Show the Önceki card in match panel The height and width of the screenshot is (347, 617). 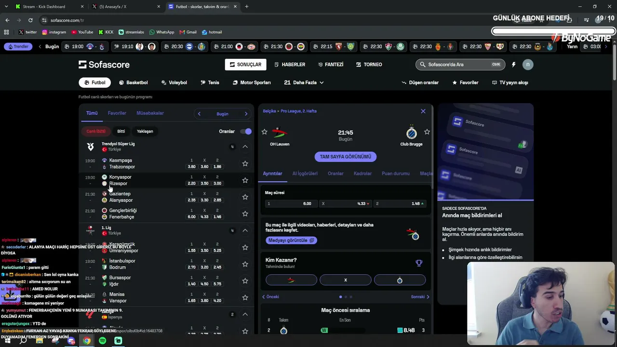click(270, 297)
